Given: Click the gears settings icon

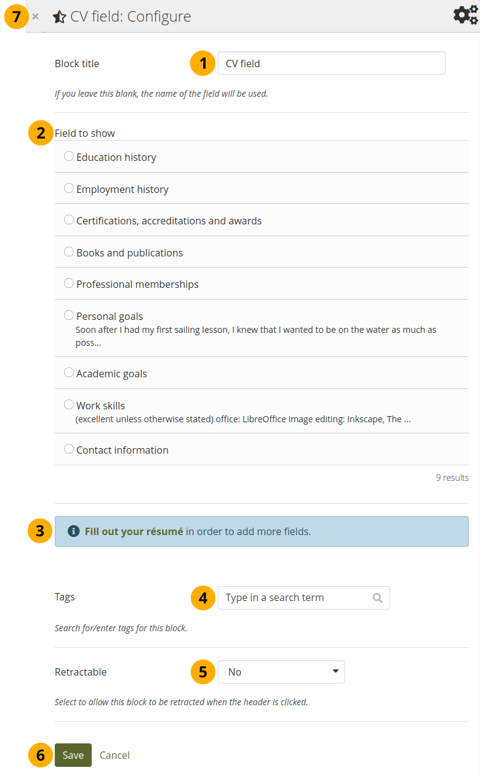Looking at the screenshot, I should (x=465, y=15).
